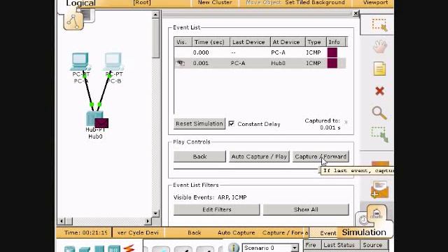Click the workspace horizontal scrollbar left arrow
448x252 pixels.
point(61,221)
